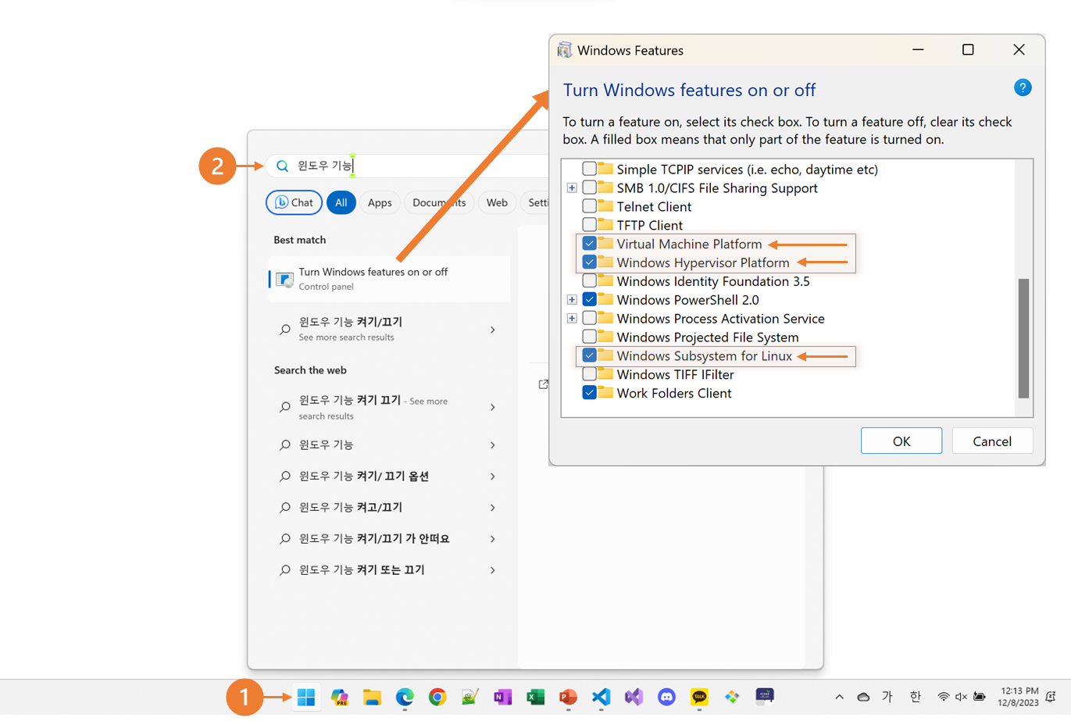Open Windows Features help question-mark icon
Viewport: 1071px width, 721px height.
click(1023, 87)
